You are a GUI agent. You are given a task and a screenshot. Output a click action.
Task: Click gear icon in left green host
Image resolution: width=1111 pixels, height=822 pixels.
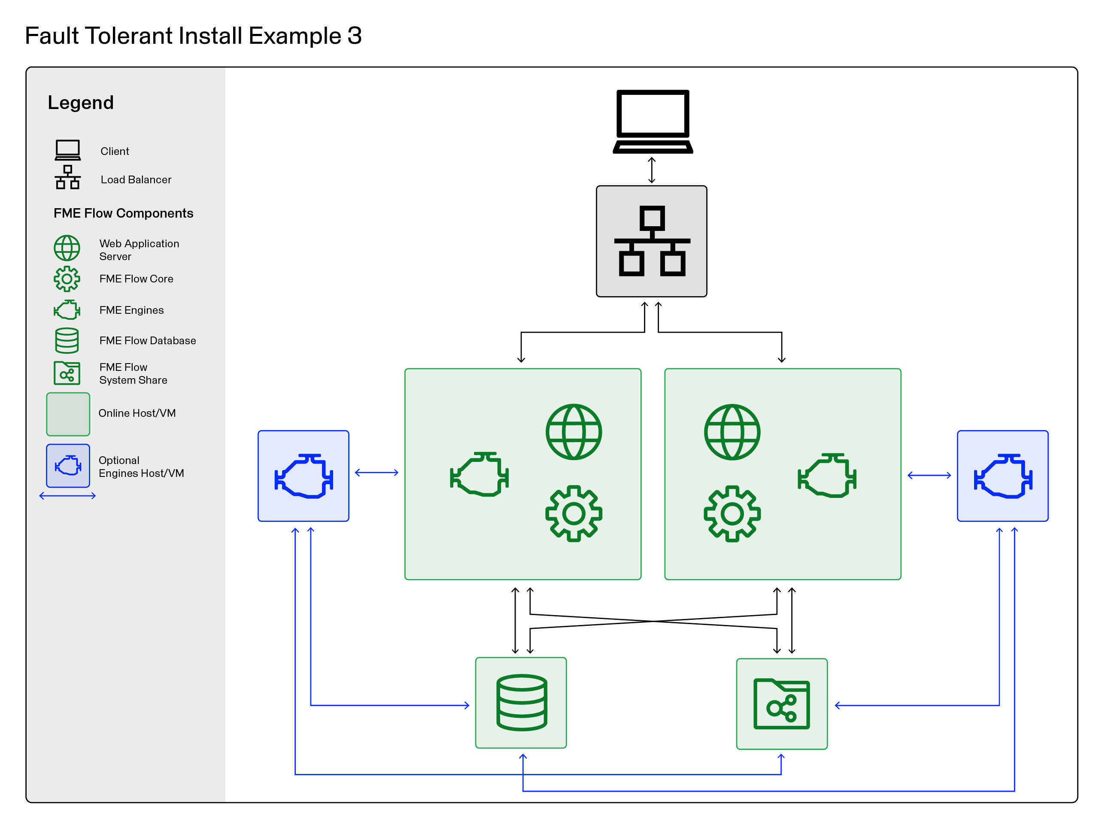[x=573, y=513]
